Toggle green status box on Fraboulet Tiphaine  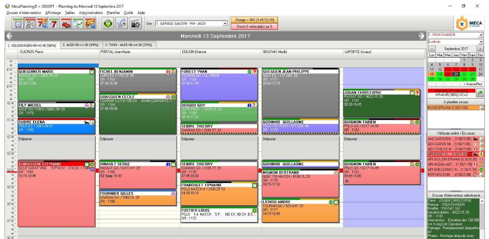click(254, 186)
